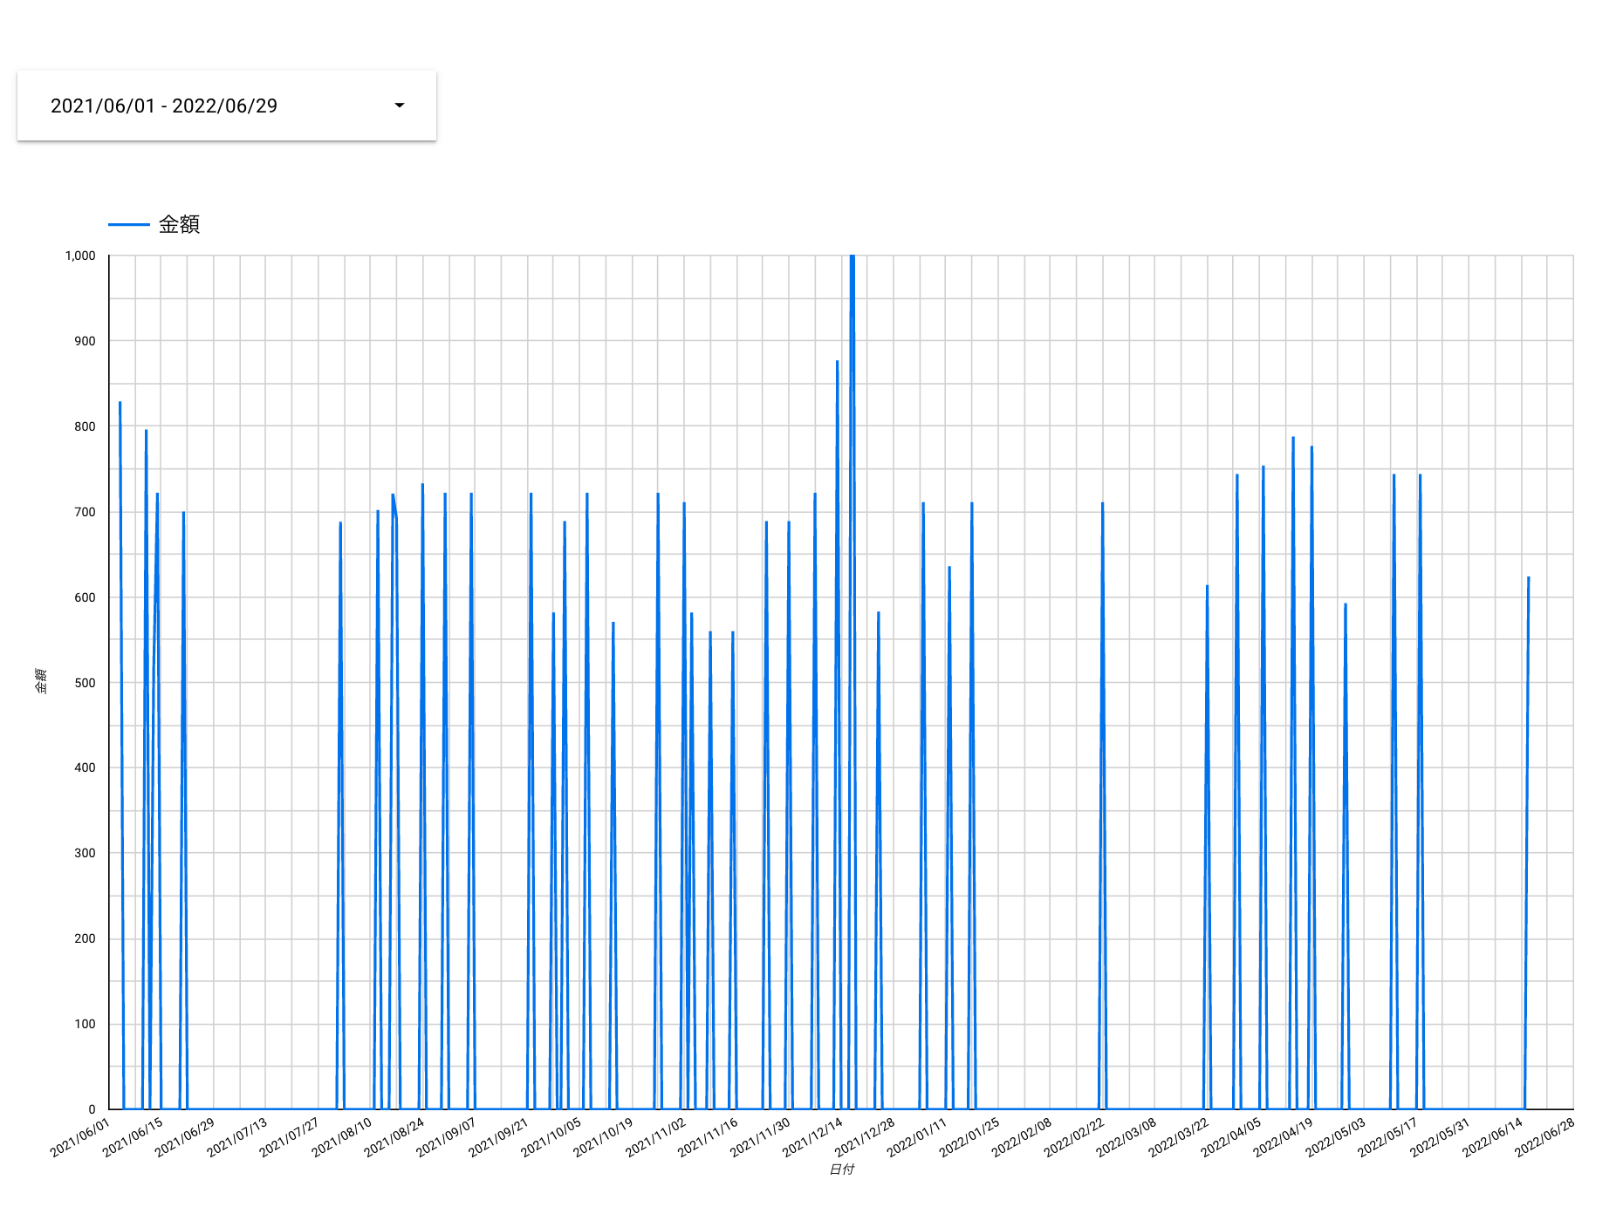Click the x-axis title 日付
This screenshot has width=1623, height=1207.
842,1169
